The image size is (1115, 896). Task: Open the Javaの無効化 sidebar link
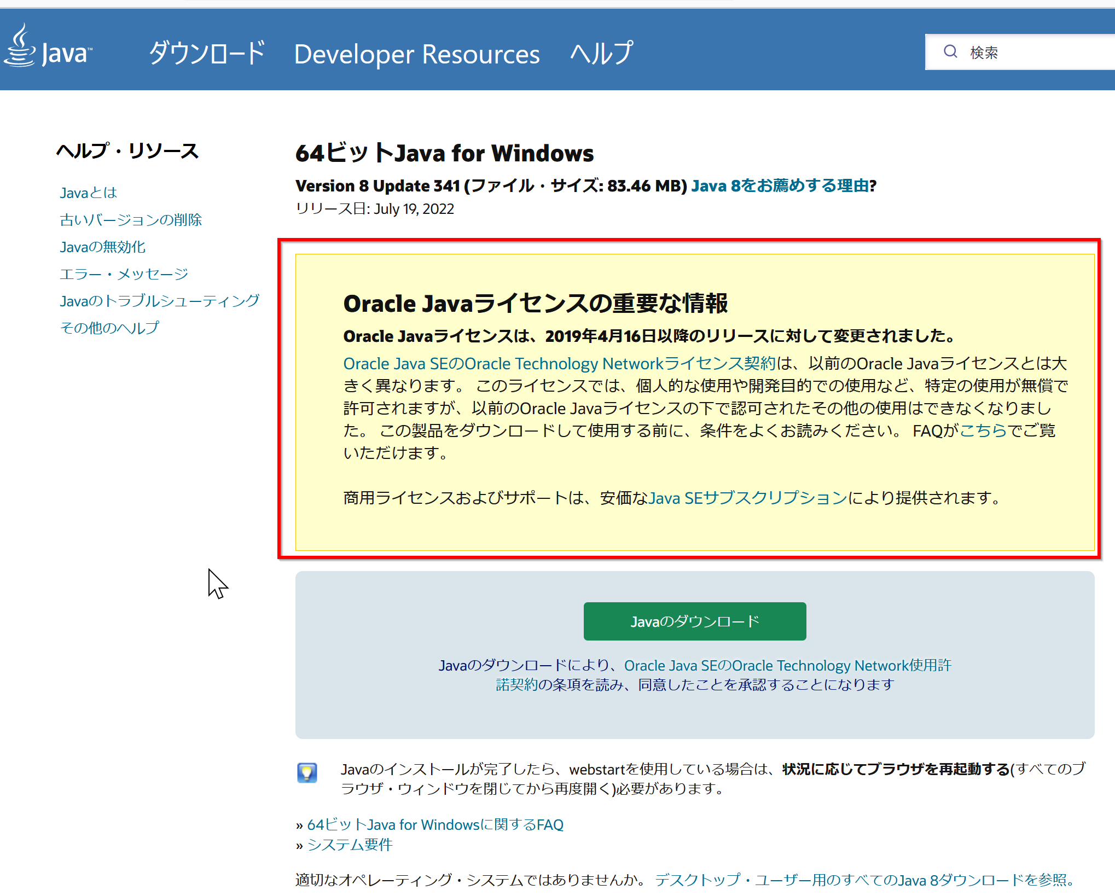click(x=102, y=247)
